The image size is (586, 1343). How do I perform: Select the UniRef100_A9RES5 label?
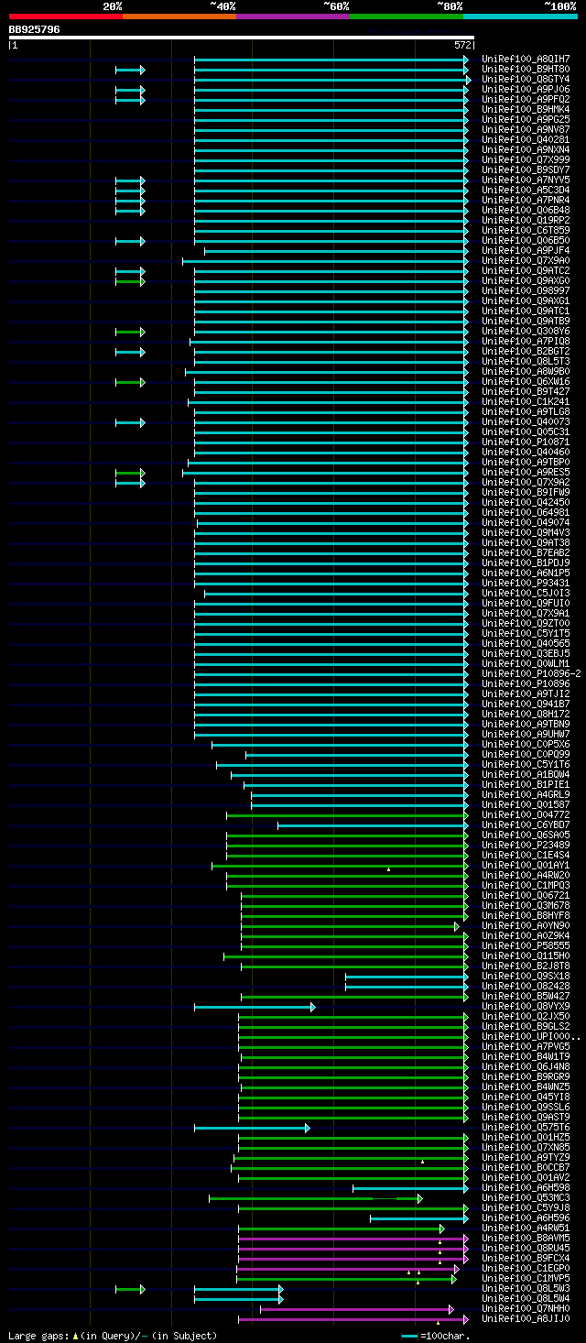coord(526,473)
